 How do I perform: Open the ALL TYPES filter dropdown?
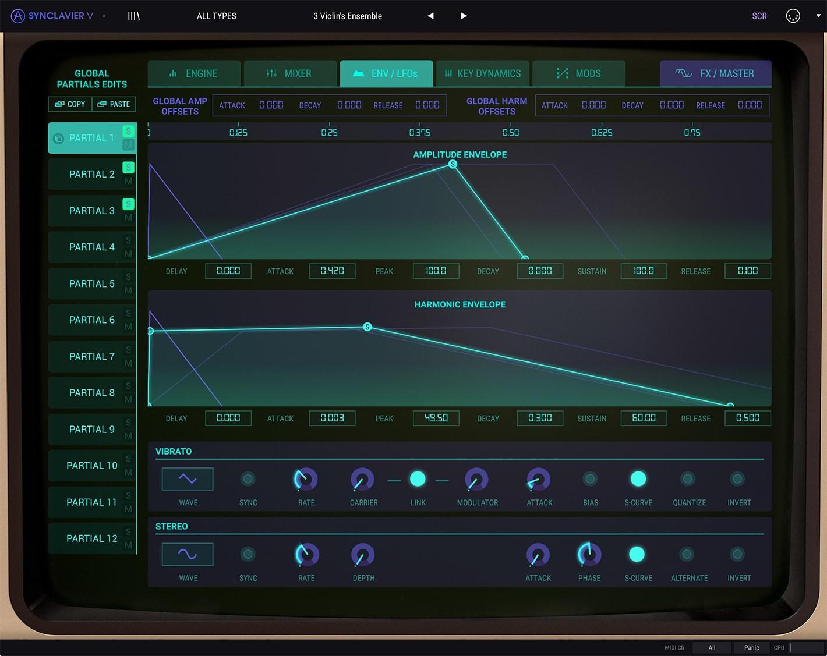point(216,16)
